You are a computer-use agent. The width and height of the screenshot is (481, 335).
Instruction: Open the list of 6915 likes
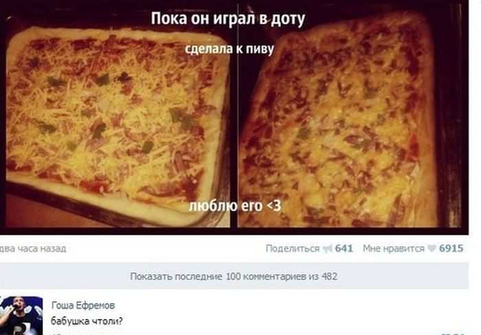pos(451,248)
